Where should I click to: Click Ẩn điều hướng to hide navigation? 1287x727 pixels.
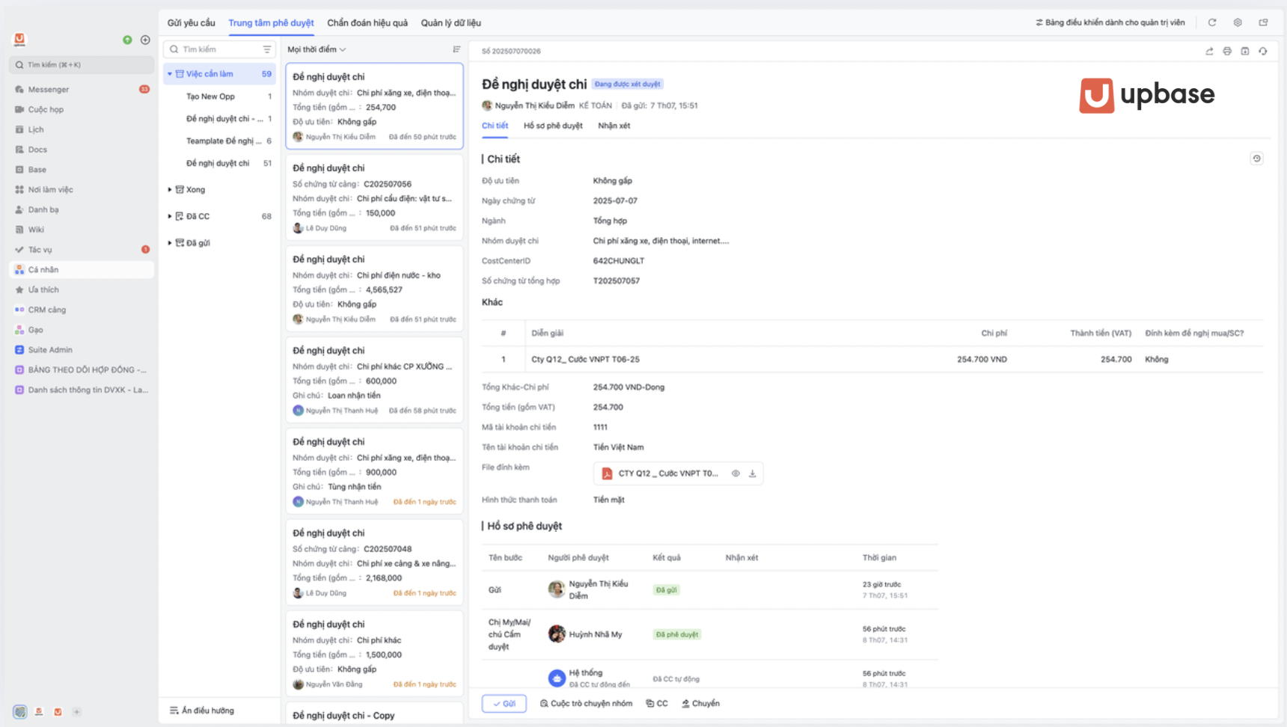(x=202, y=711)
